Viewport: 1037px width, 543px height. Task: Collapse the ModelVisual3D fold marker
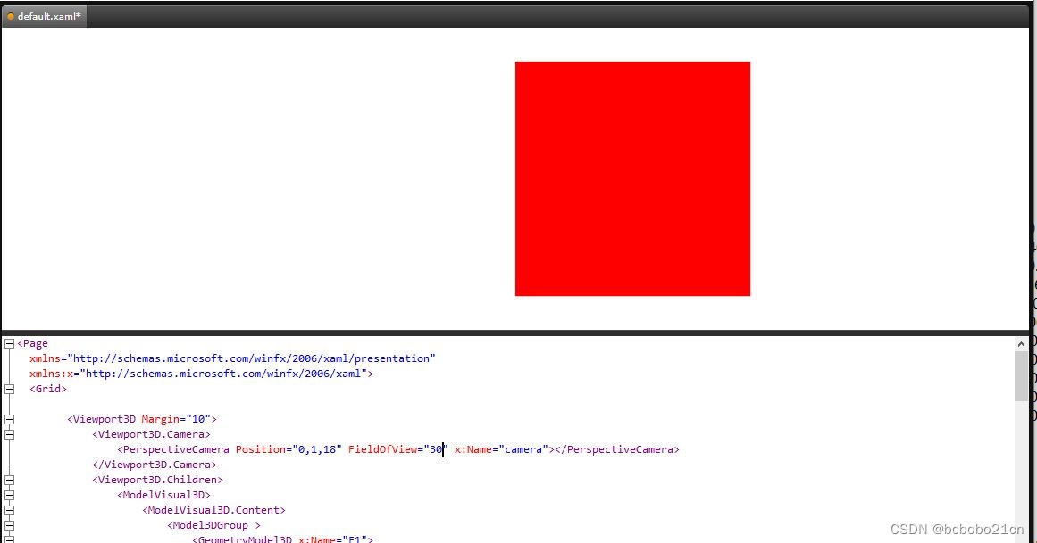(x=7, y=495)
